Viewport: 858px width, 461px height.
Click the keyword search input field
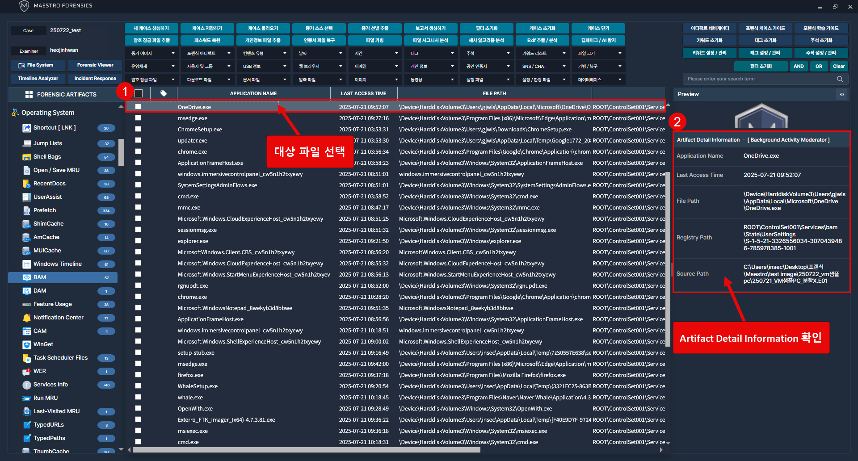tap(759, 79)
